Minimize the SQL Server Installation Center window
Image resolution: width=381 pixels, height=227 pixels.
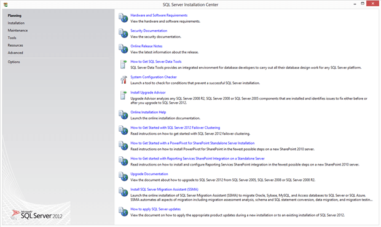point(355,4)
